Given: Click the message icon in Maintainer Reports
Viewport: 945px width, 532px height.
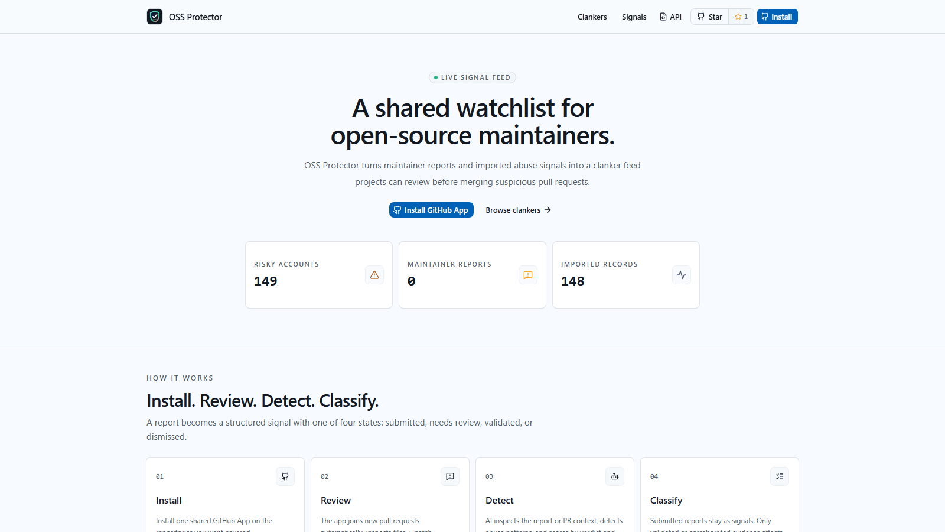Looking at the screenshot, I should pos(528,275).
